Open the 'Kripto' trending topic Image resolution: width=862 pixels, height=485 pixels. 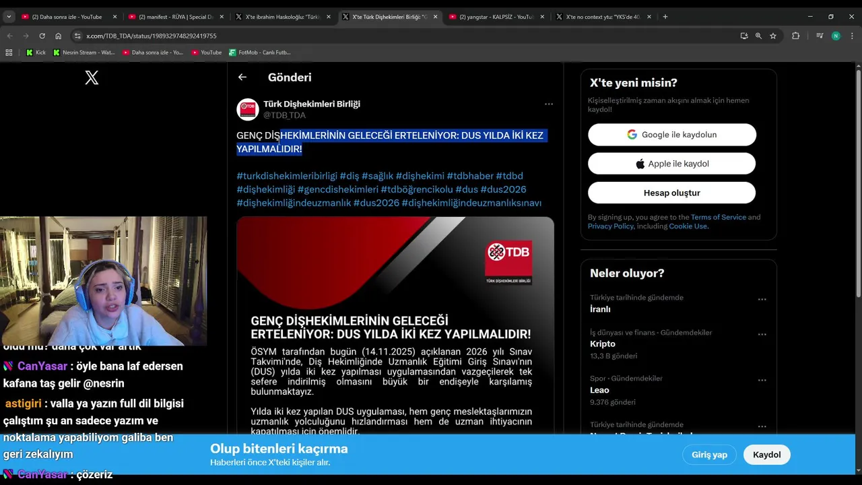click(603, 344)
